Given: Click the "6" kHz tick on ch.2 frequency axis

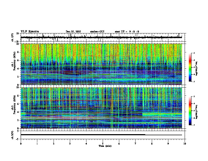Looking at the screenshot, I should click(18, 104).
